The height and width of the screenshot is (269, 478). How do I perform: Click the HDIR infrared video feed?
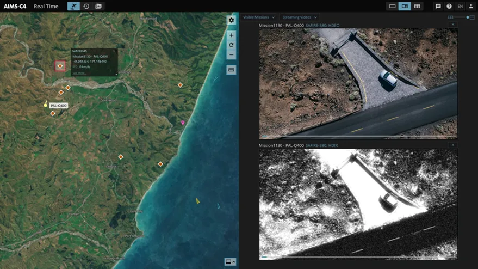[x=358, y=204]
